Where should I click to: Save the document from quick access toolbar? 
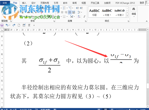(2, 25)
